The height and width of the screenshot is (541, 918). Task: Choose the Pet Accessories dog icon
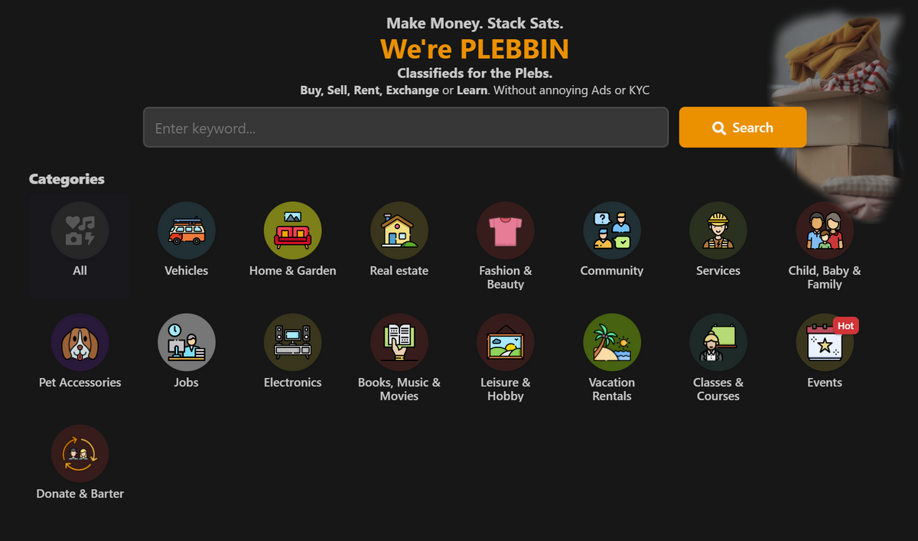click(80, 342)
